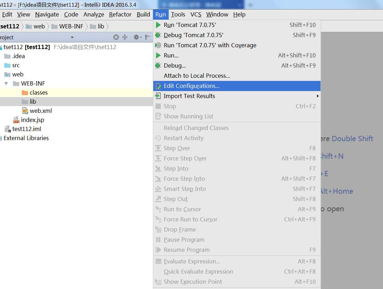Select the test112.iml file row
The height and width of the screenshot is (289, 383).
pyautogui.click(x=76, y=129)
